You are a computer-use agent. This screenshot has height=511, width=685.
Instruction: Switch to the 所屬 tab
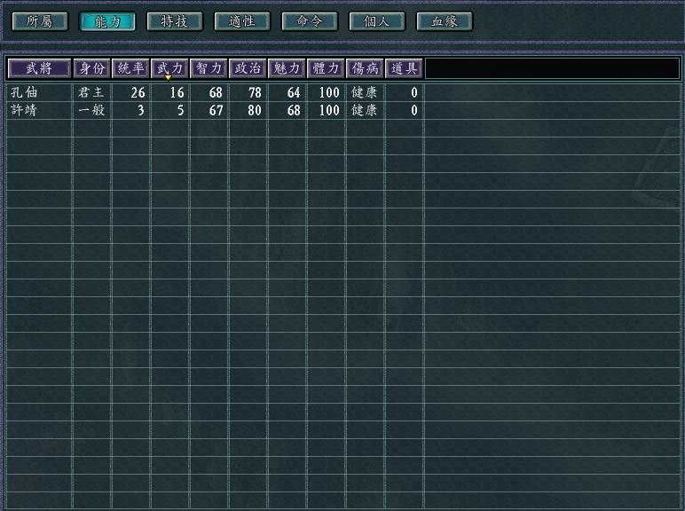coord(40,21)
